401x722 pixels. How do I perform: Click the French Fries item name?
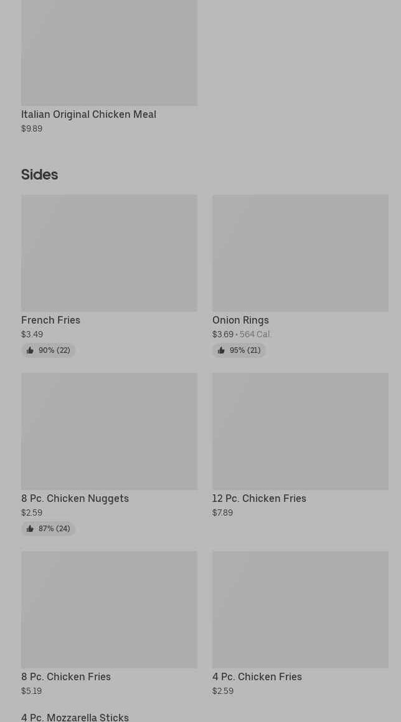(x=50, y=320)
